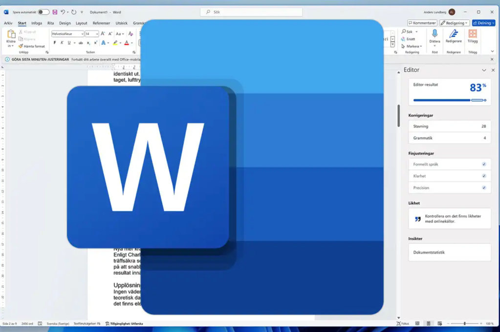Open the Aa change case dropdown
The width and height of the screenshot is (500, 332).
click(x=120, y=34)
